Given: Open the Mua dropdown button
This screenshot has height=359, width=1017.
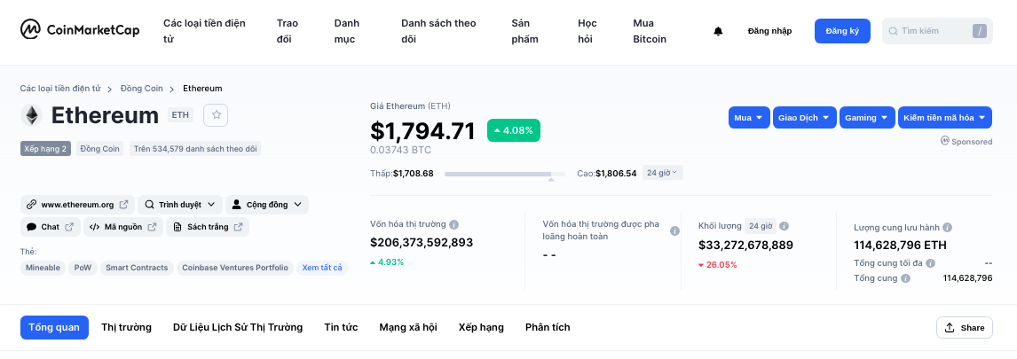Looking at the screenshot, I should [x=749, y=118].
